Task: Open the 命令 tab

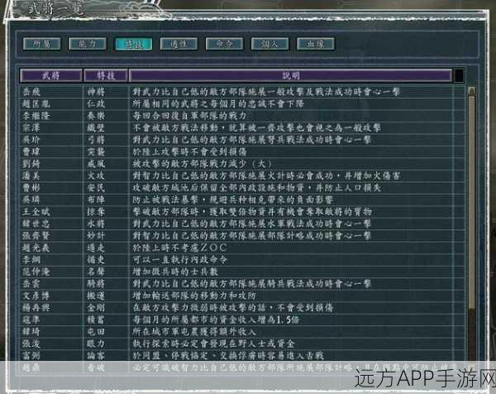Action: pos(224,44)
